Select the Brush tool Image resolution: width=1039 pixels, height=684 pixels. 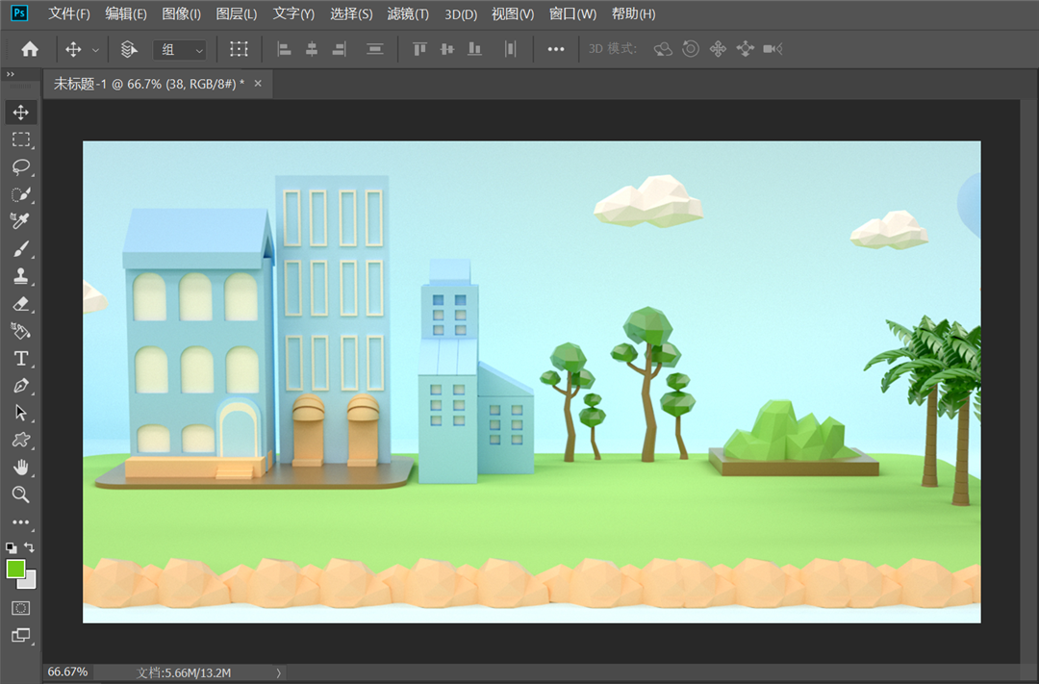[21, 250]
